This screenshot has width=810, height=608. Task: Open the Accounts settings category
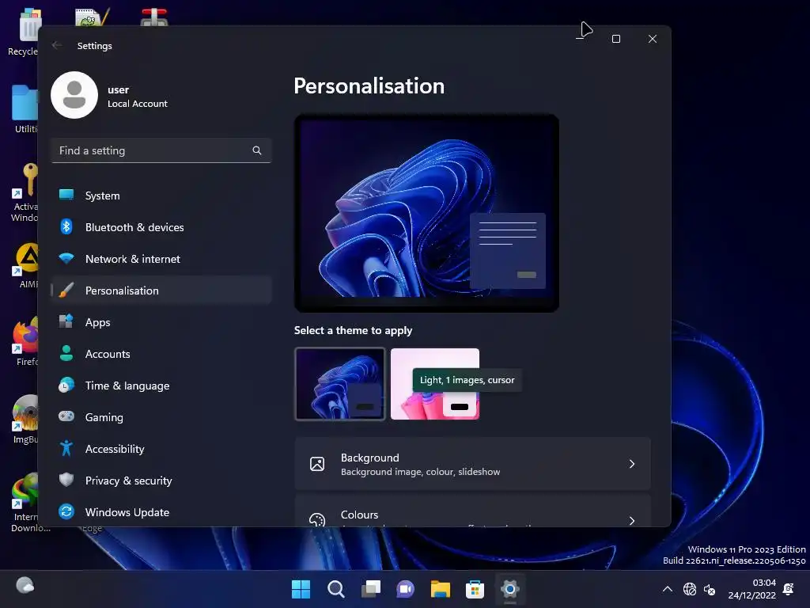coord(161,354)
